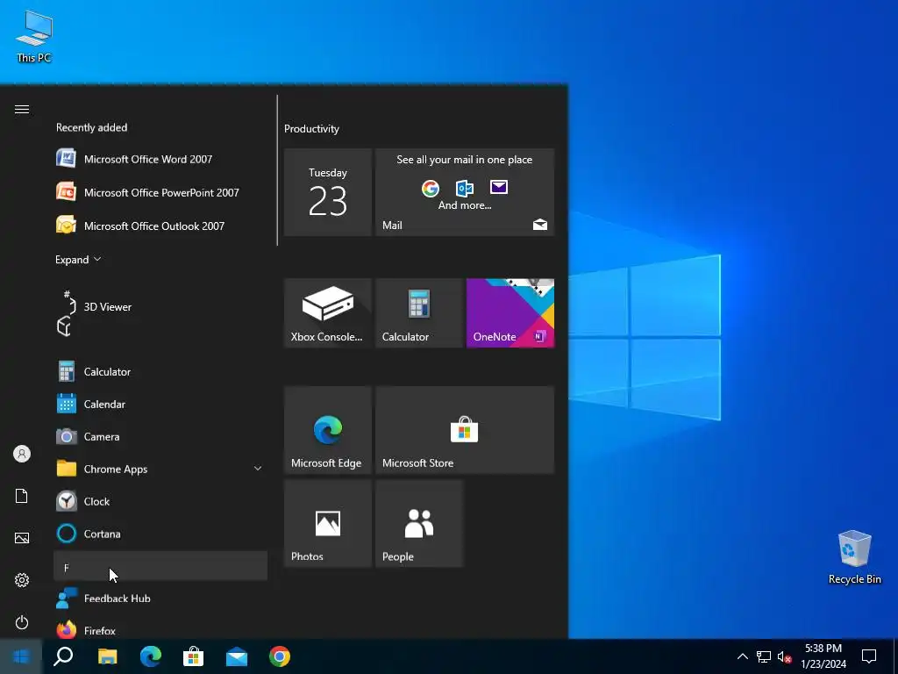Open the OneNote tile
The image size is (898, 674).
click(510, 313)
